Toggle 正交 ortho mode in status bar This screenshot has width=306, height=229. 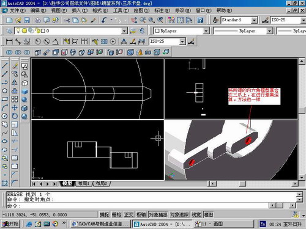(129, 214)
